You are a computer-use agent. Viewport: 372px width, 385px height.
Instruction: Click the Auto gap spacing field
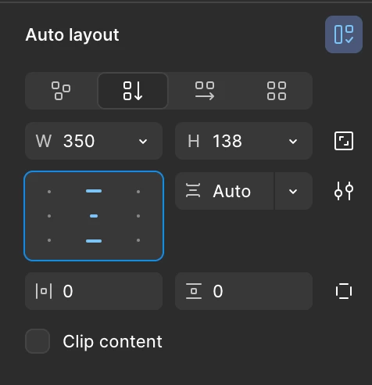click(224, 191)
